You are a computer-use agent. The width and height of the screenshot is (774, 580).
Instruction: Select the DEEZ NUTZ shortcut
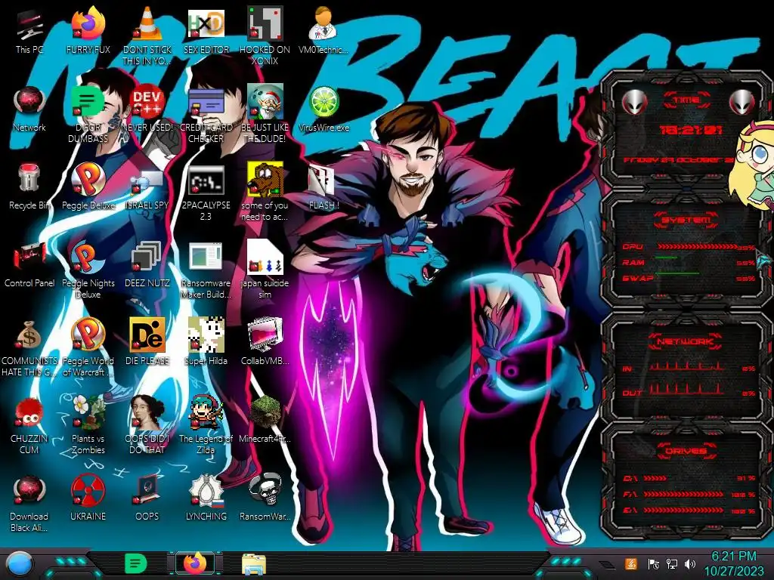tap(147, 265)
